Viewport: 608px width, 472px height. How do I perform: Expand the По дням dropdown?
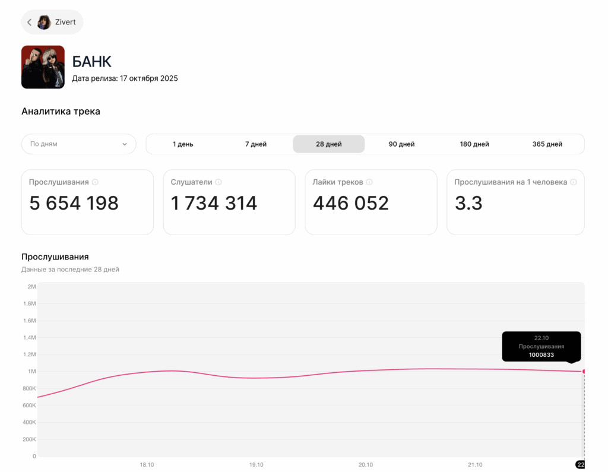point(78,144)
